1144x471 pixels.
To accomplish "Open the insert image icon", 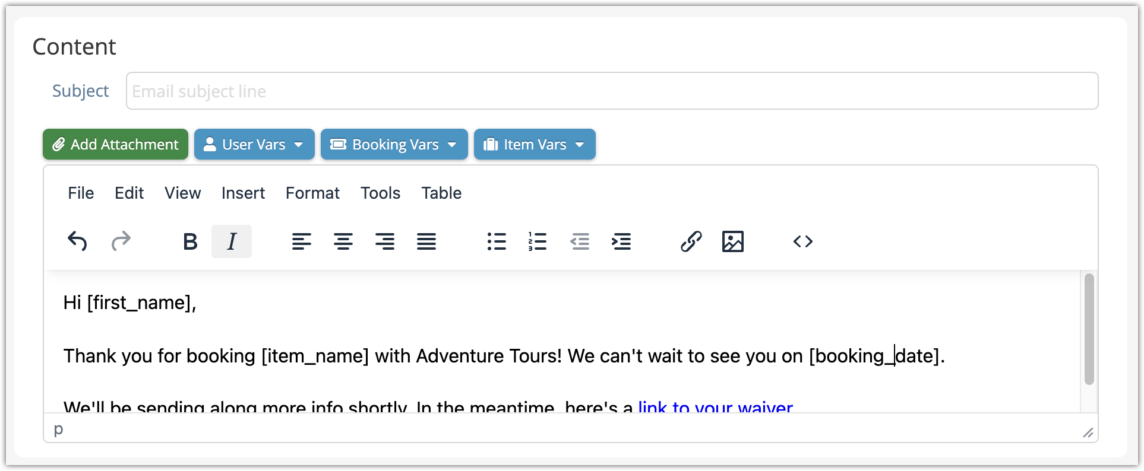I will pyautogui.click(x=732, y=241).
